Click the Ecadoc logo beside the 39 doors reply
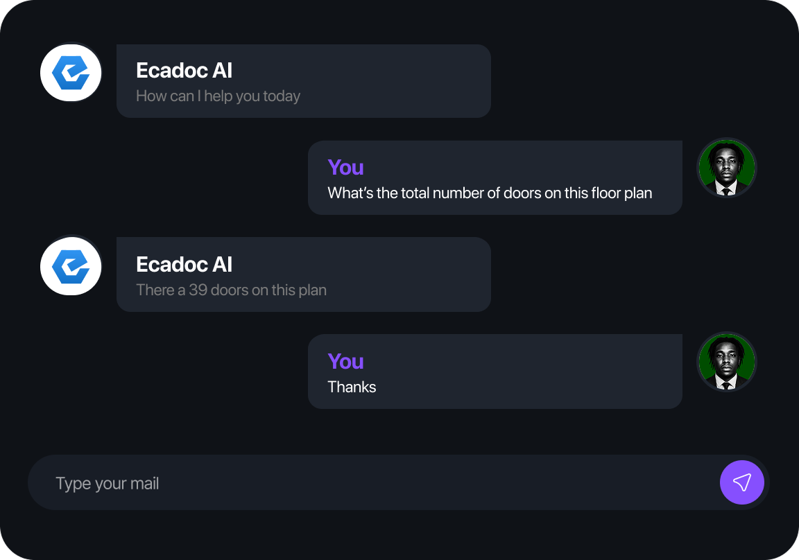799x560 pixels. [x=71, y=267]
